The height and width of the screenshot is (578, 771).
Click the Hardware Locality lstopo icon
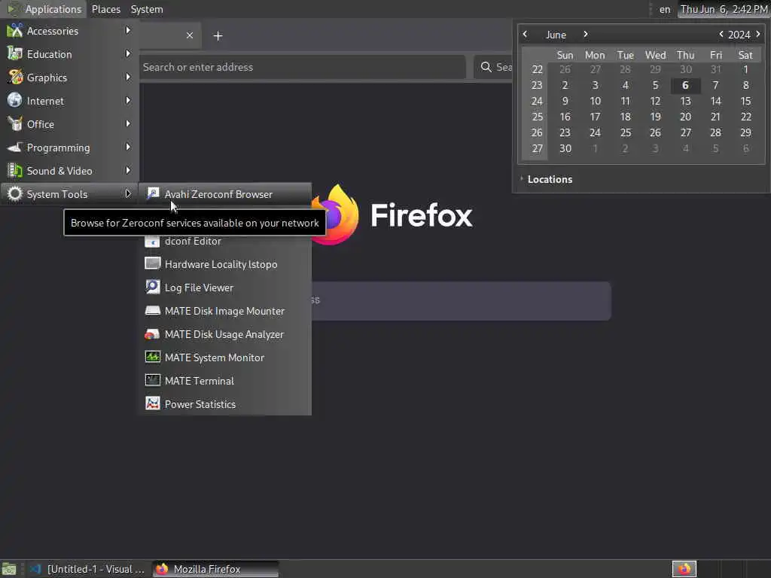click(x=152, y=264)
